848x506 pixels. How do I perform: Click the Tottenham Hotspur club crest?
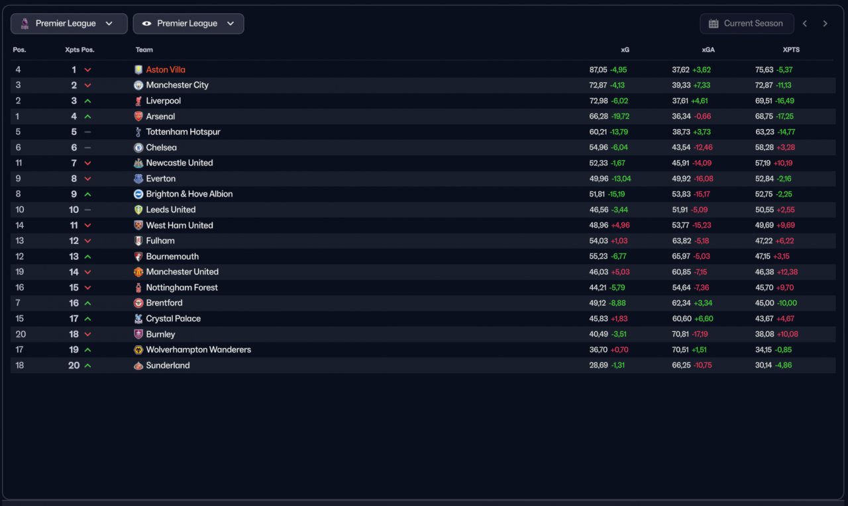[138, 132]
